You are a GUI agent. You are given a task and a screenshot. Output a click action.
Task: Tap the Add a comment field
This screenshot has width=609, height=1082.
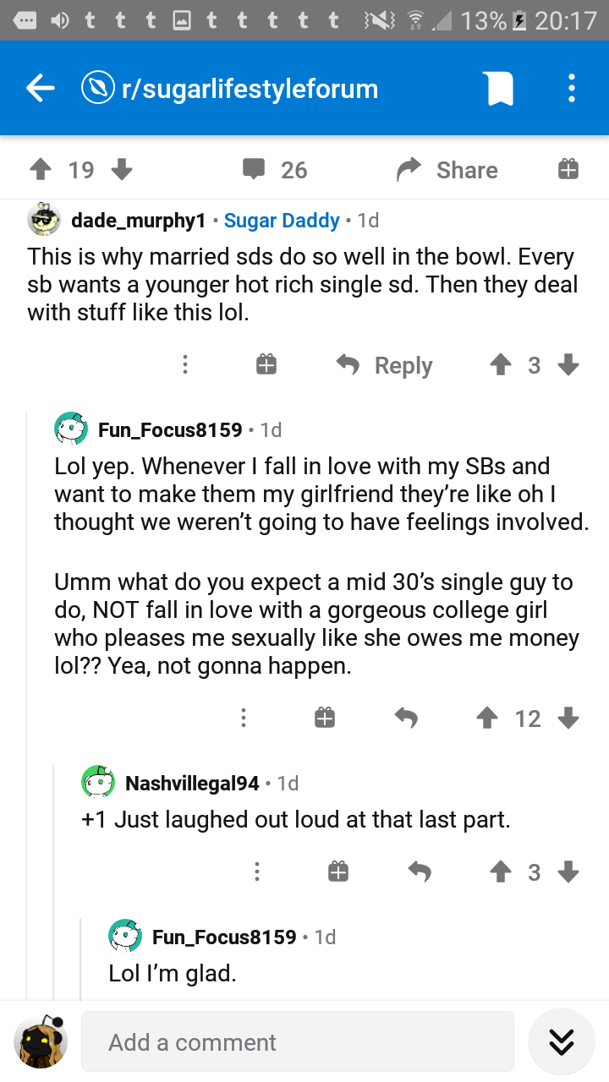(298, 1041)
